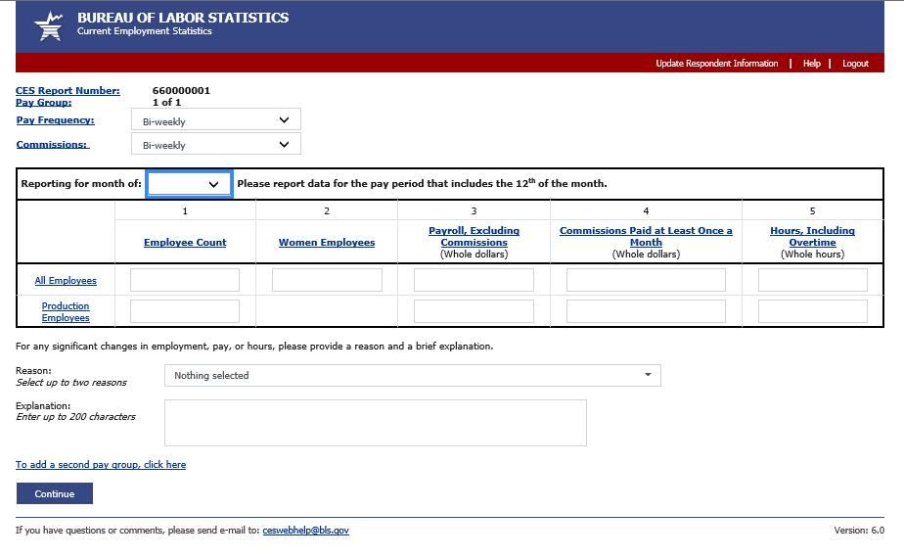The width and height of the screenshot is (904, 557).
Task: Click the Production Employees row link
Action: point(66,312)
